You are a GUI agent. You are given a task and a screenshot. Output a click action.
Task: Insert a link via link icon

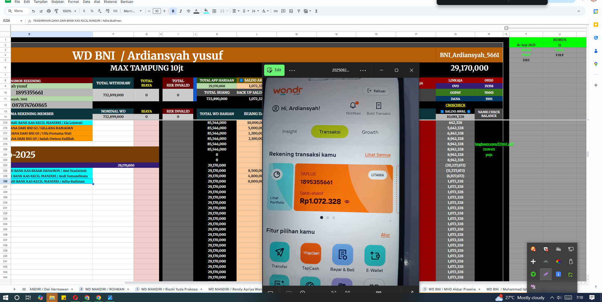point(276,11)
